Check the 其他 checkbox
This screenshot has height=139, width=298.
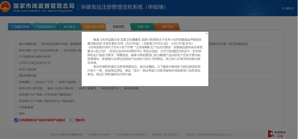pos(16,114)
